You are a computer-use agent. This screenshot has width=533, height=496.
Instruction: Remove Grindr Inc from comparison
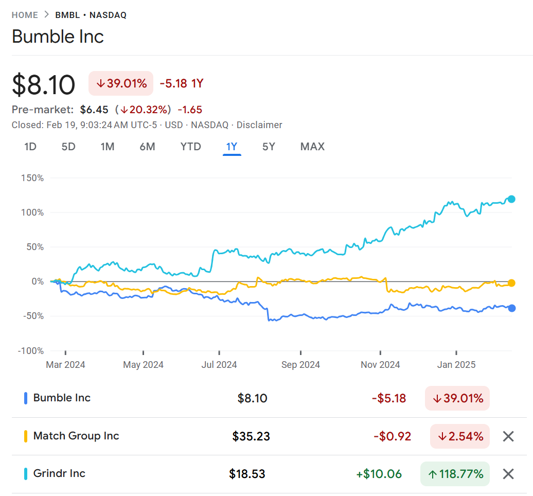[x=508, y=474]
